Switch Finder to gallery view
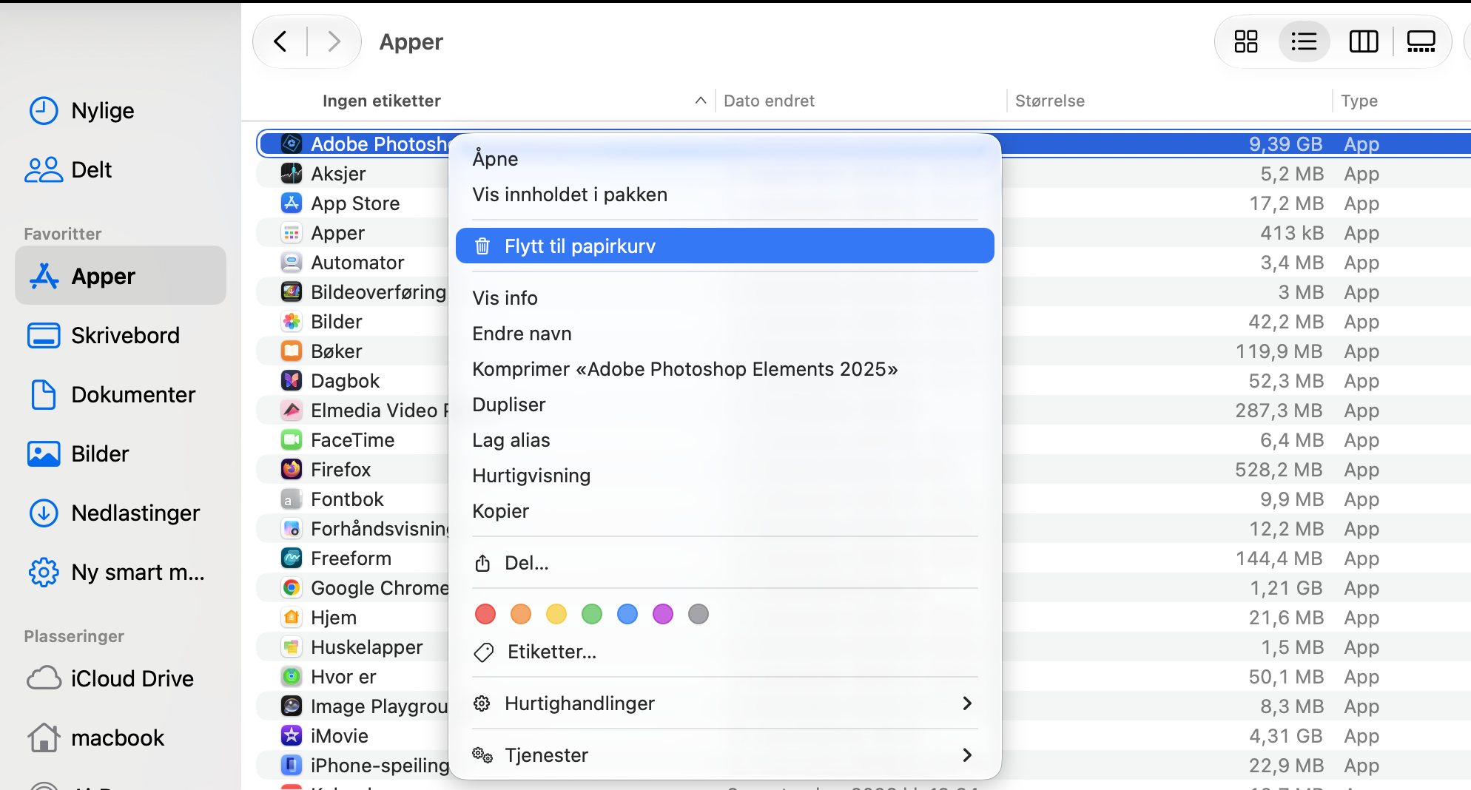Viewport: 1471px width, 790px height. pos(1421,41)
